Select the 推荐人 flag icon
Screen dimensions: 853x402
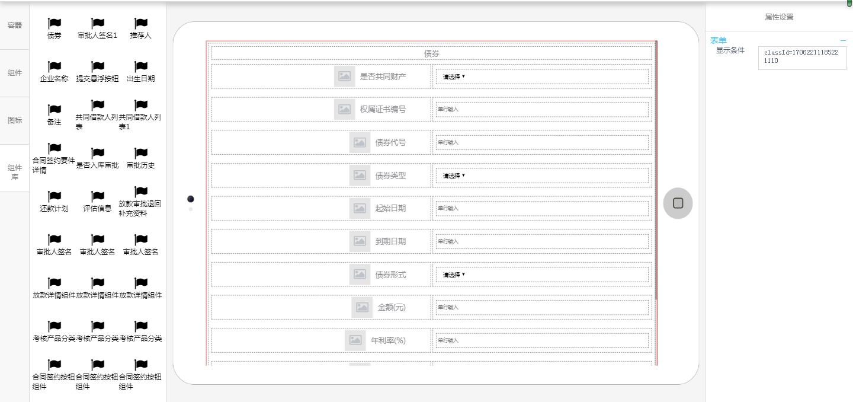click(x=141, y=23)
